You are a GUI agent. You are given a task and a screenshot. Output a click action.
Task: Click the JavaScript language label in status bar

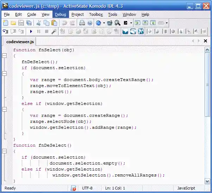(186, 188)
